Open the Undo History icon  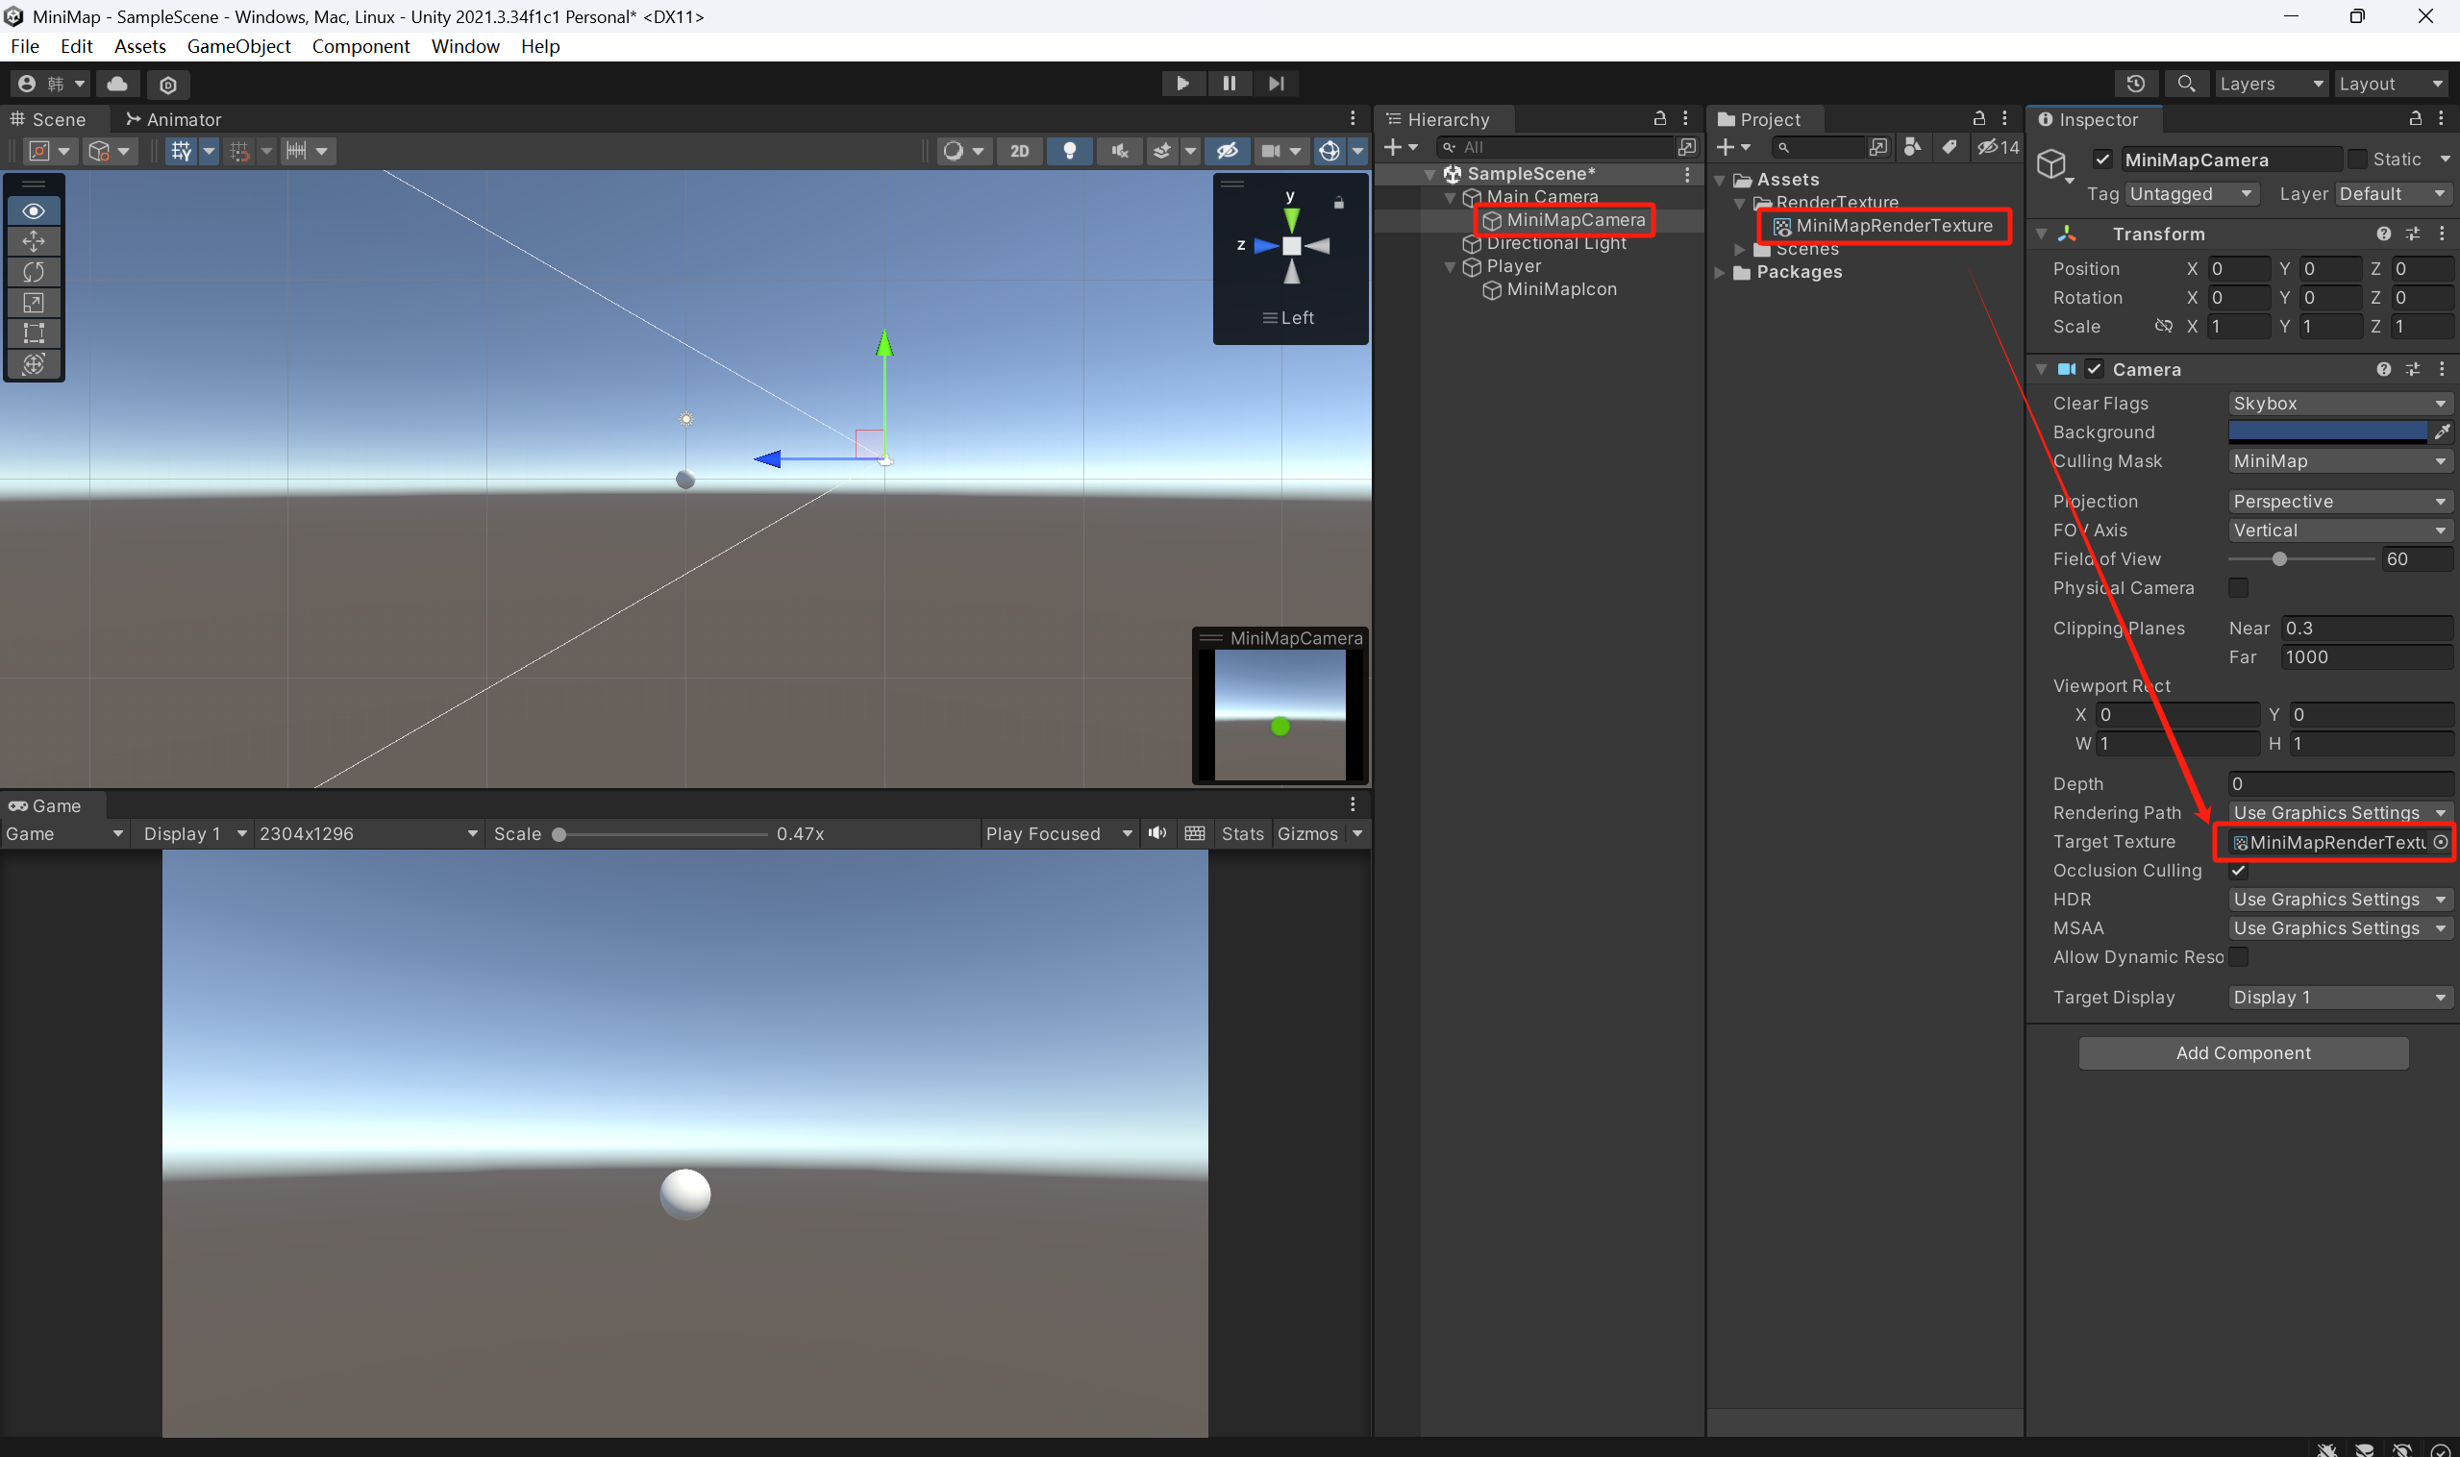coord(2135,84)
